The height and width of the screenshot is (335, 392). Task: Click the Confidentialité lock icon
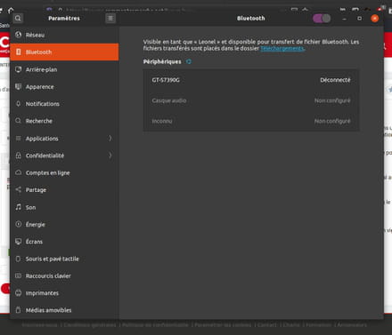pyautogui.click(x=19, y=156)
